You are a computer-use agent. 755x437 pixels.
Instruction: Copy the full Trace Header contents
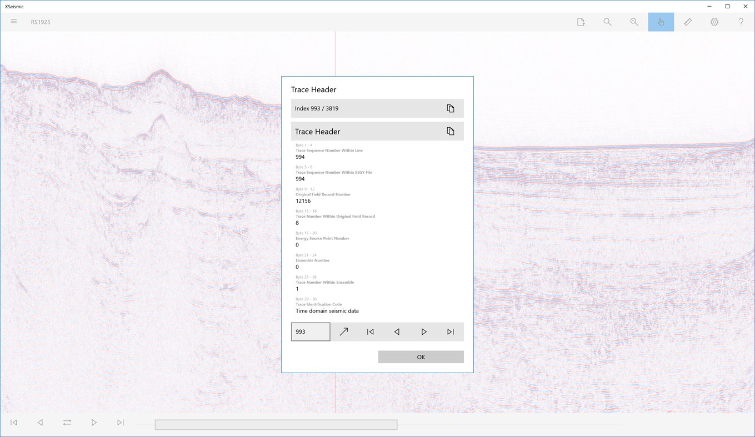(x=451, y=131)
